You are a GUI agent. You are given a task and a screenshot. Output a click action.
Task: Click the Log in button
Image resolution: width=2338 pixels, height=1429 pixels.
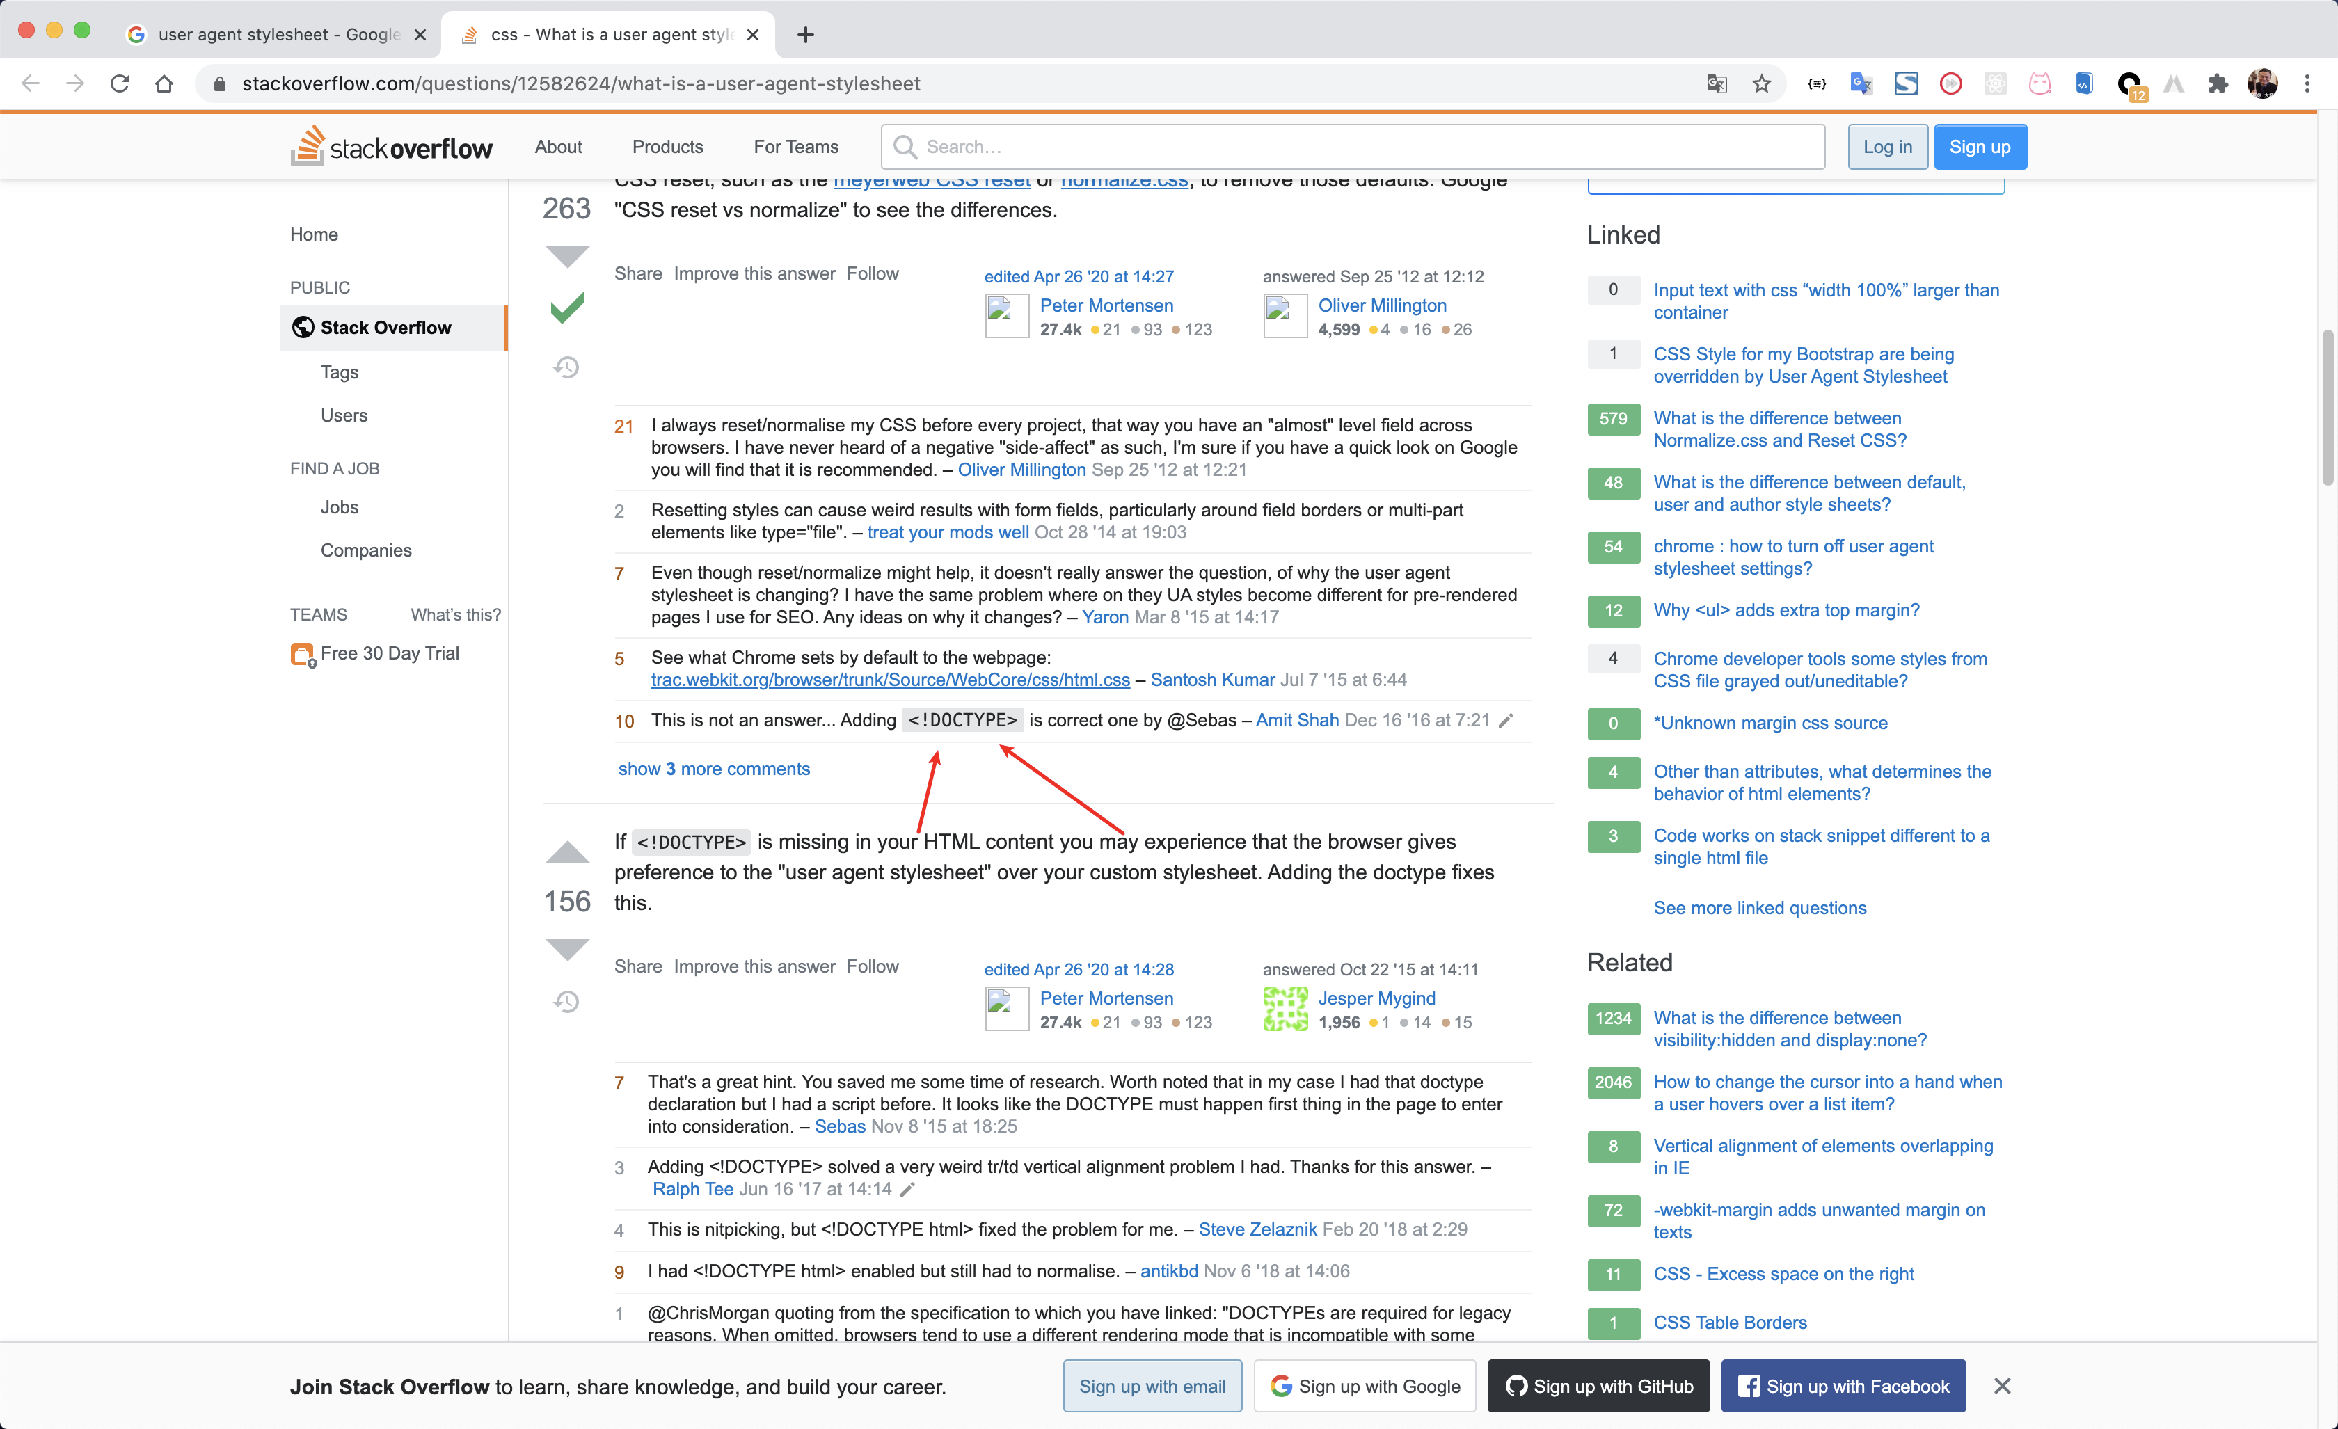[1886, 146]
